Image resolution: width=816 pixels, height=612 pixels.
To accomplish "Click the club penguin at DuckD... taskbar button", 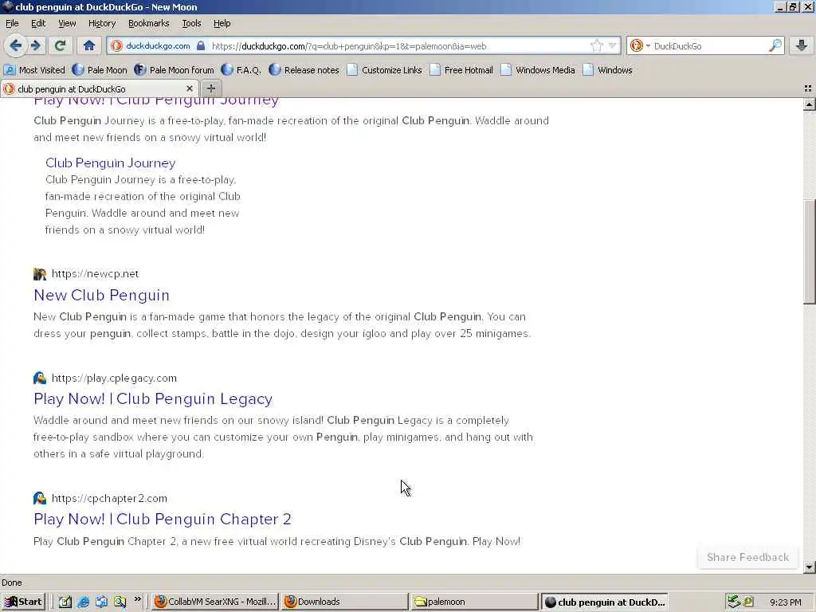I will pos(604,602).
